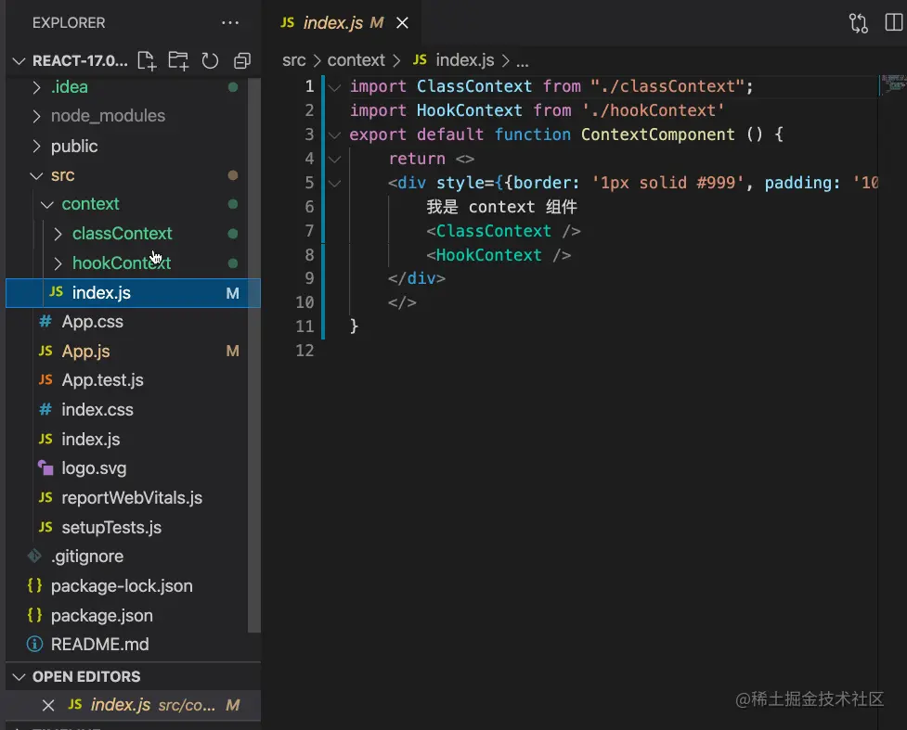Fold code at line 1 arrow
Viewport: 907px width, 730px height.
pyautogui.click(x=334, y=87)
